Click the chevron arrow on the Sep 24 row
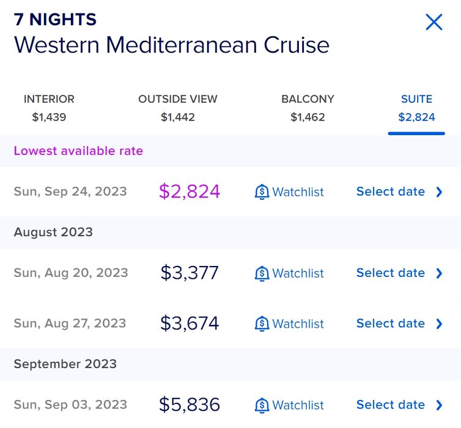The width and height of the screenshot is (461, 428). 439,192
